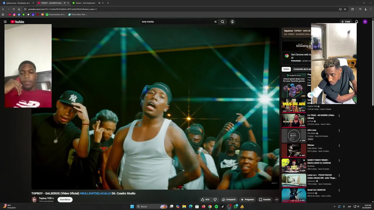
Task: Switch to the juliana serna Facebook tab
Action: point(18,3)
